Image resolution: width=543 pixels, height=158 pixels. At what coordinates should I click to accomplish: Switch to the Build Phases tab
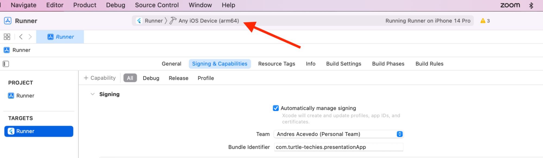pos(388,64)
